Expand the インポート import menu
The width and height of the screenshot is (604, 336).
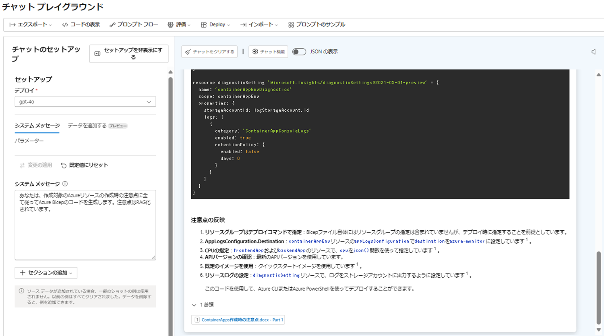tap(259, 25)
